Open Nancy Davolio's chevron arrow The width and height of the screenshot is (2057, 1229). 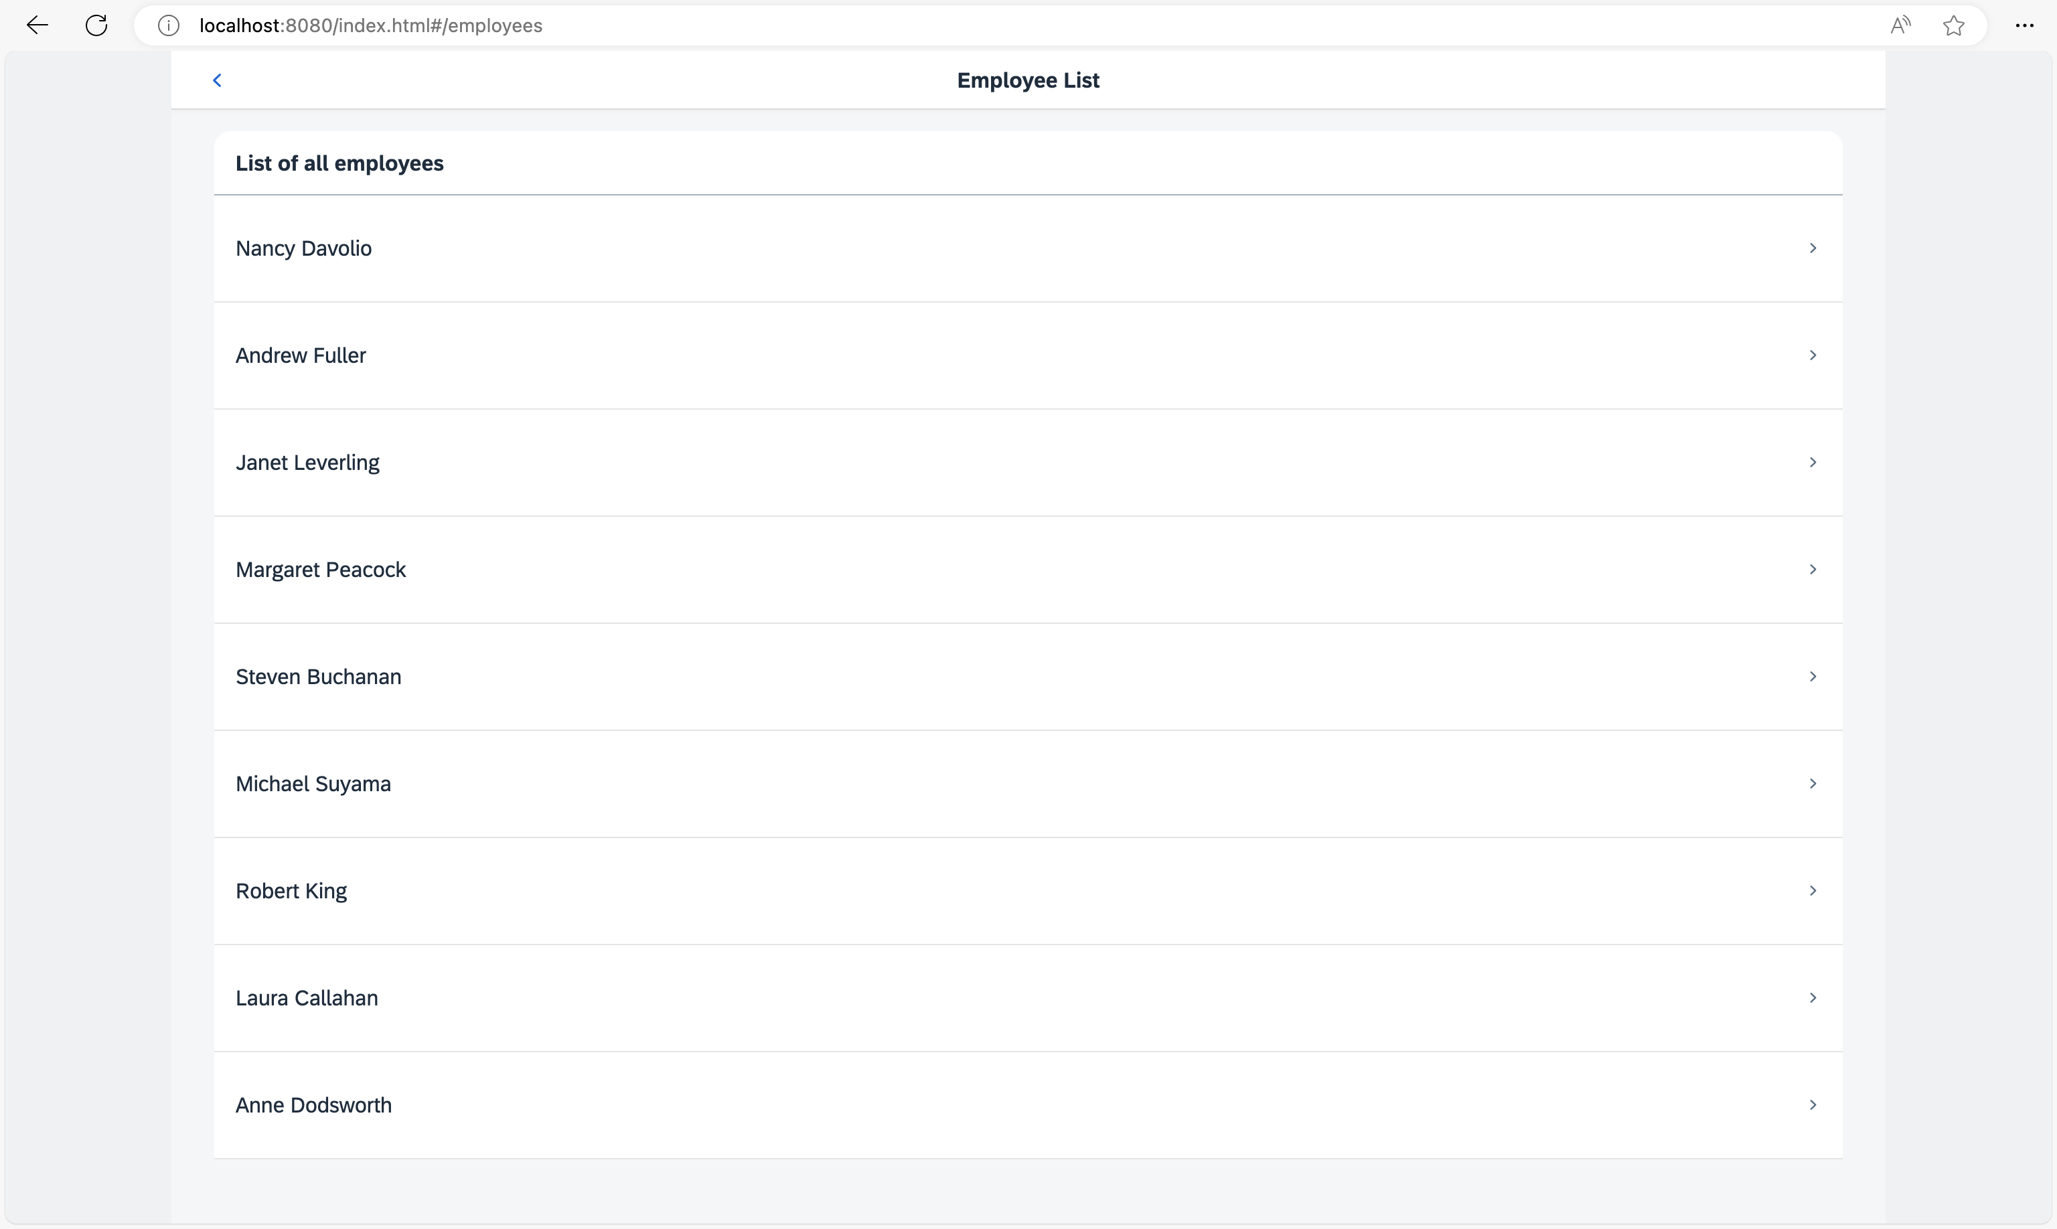[x=1813, y=248]
